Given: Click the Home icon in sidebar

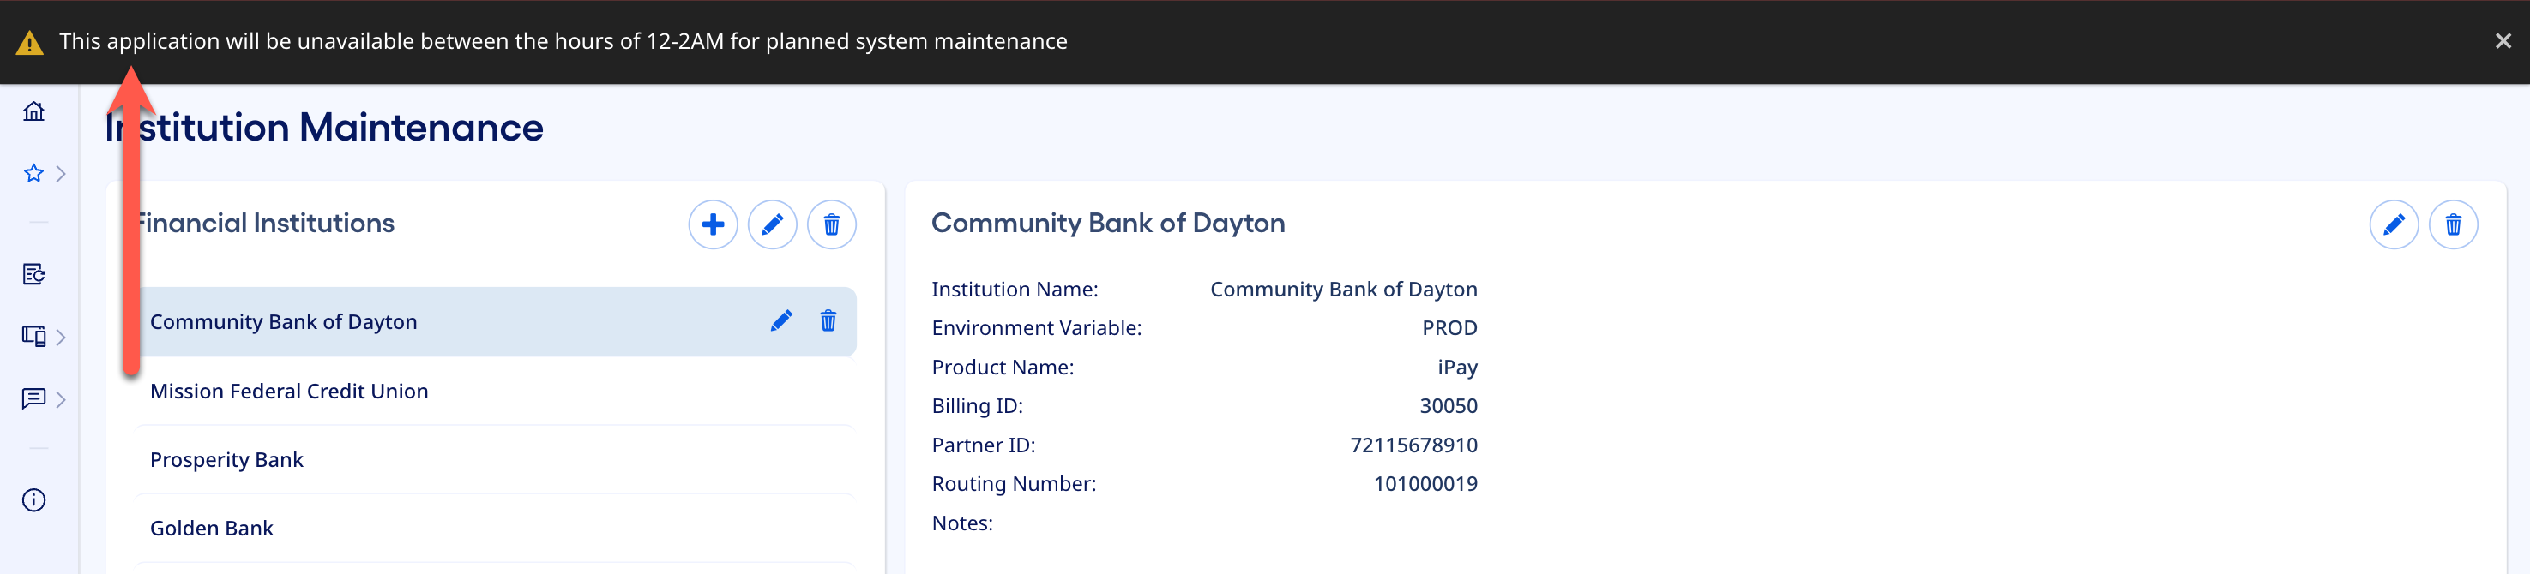Looking at the screenshot, I should pos(34,112).
